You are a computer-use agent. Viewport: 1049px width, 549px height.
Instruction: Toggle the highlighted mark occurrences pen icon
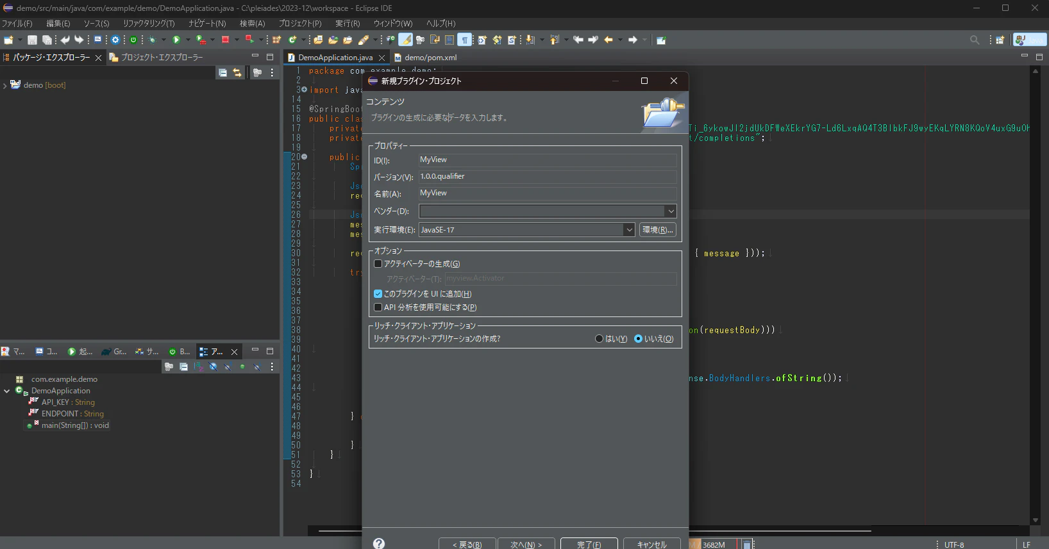pyautogui.click(x=405, y=40)
